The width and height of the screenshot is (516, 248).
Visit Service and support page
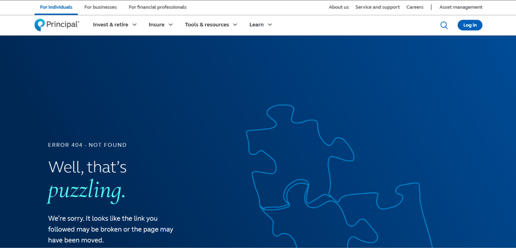click(x=377, y=7)
